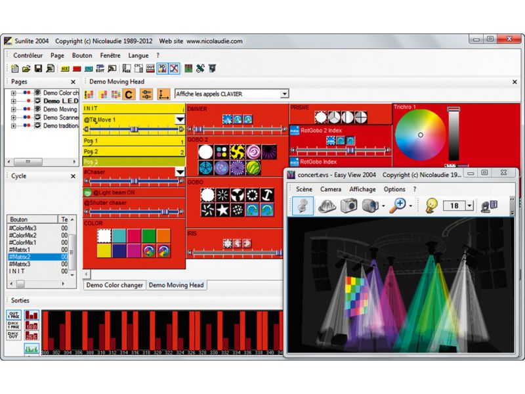Click the light bulb icon in Easy View

pyautogui.click(x=432, y=206)
